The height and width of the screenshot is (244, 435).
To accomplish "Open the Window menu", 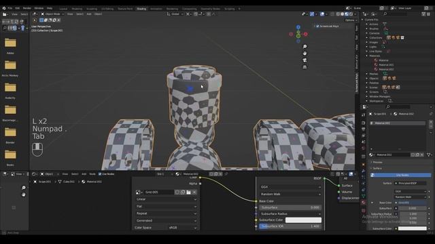I will tap(39, 8).
